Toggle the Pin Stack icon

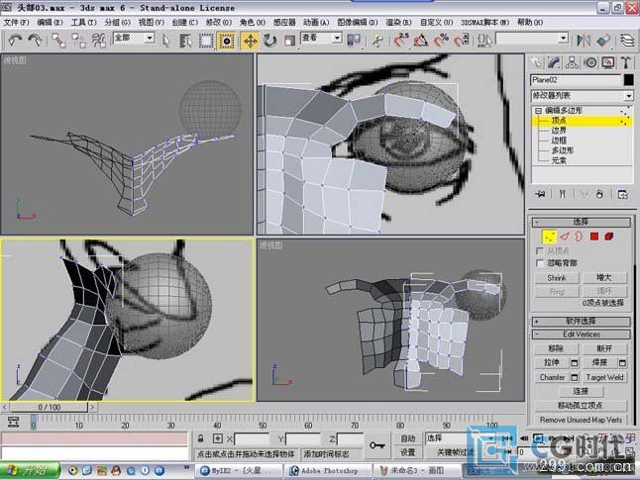pyautogui.click(x=540, y=194)
